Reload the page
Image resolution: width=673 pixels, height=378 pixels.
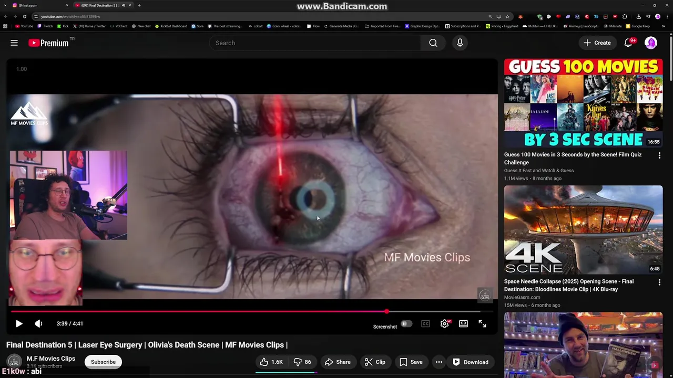click(x=25, y=16)
